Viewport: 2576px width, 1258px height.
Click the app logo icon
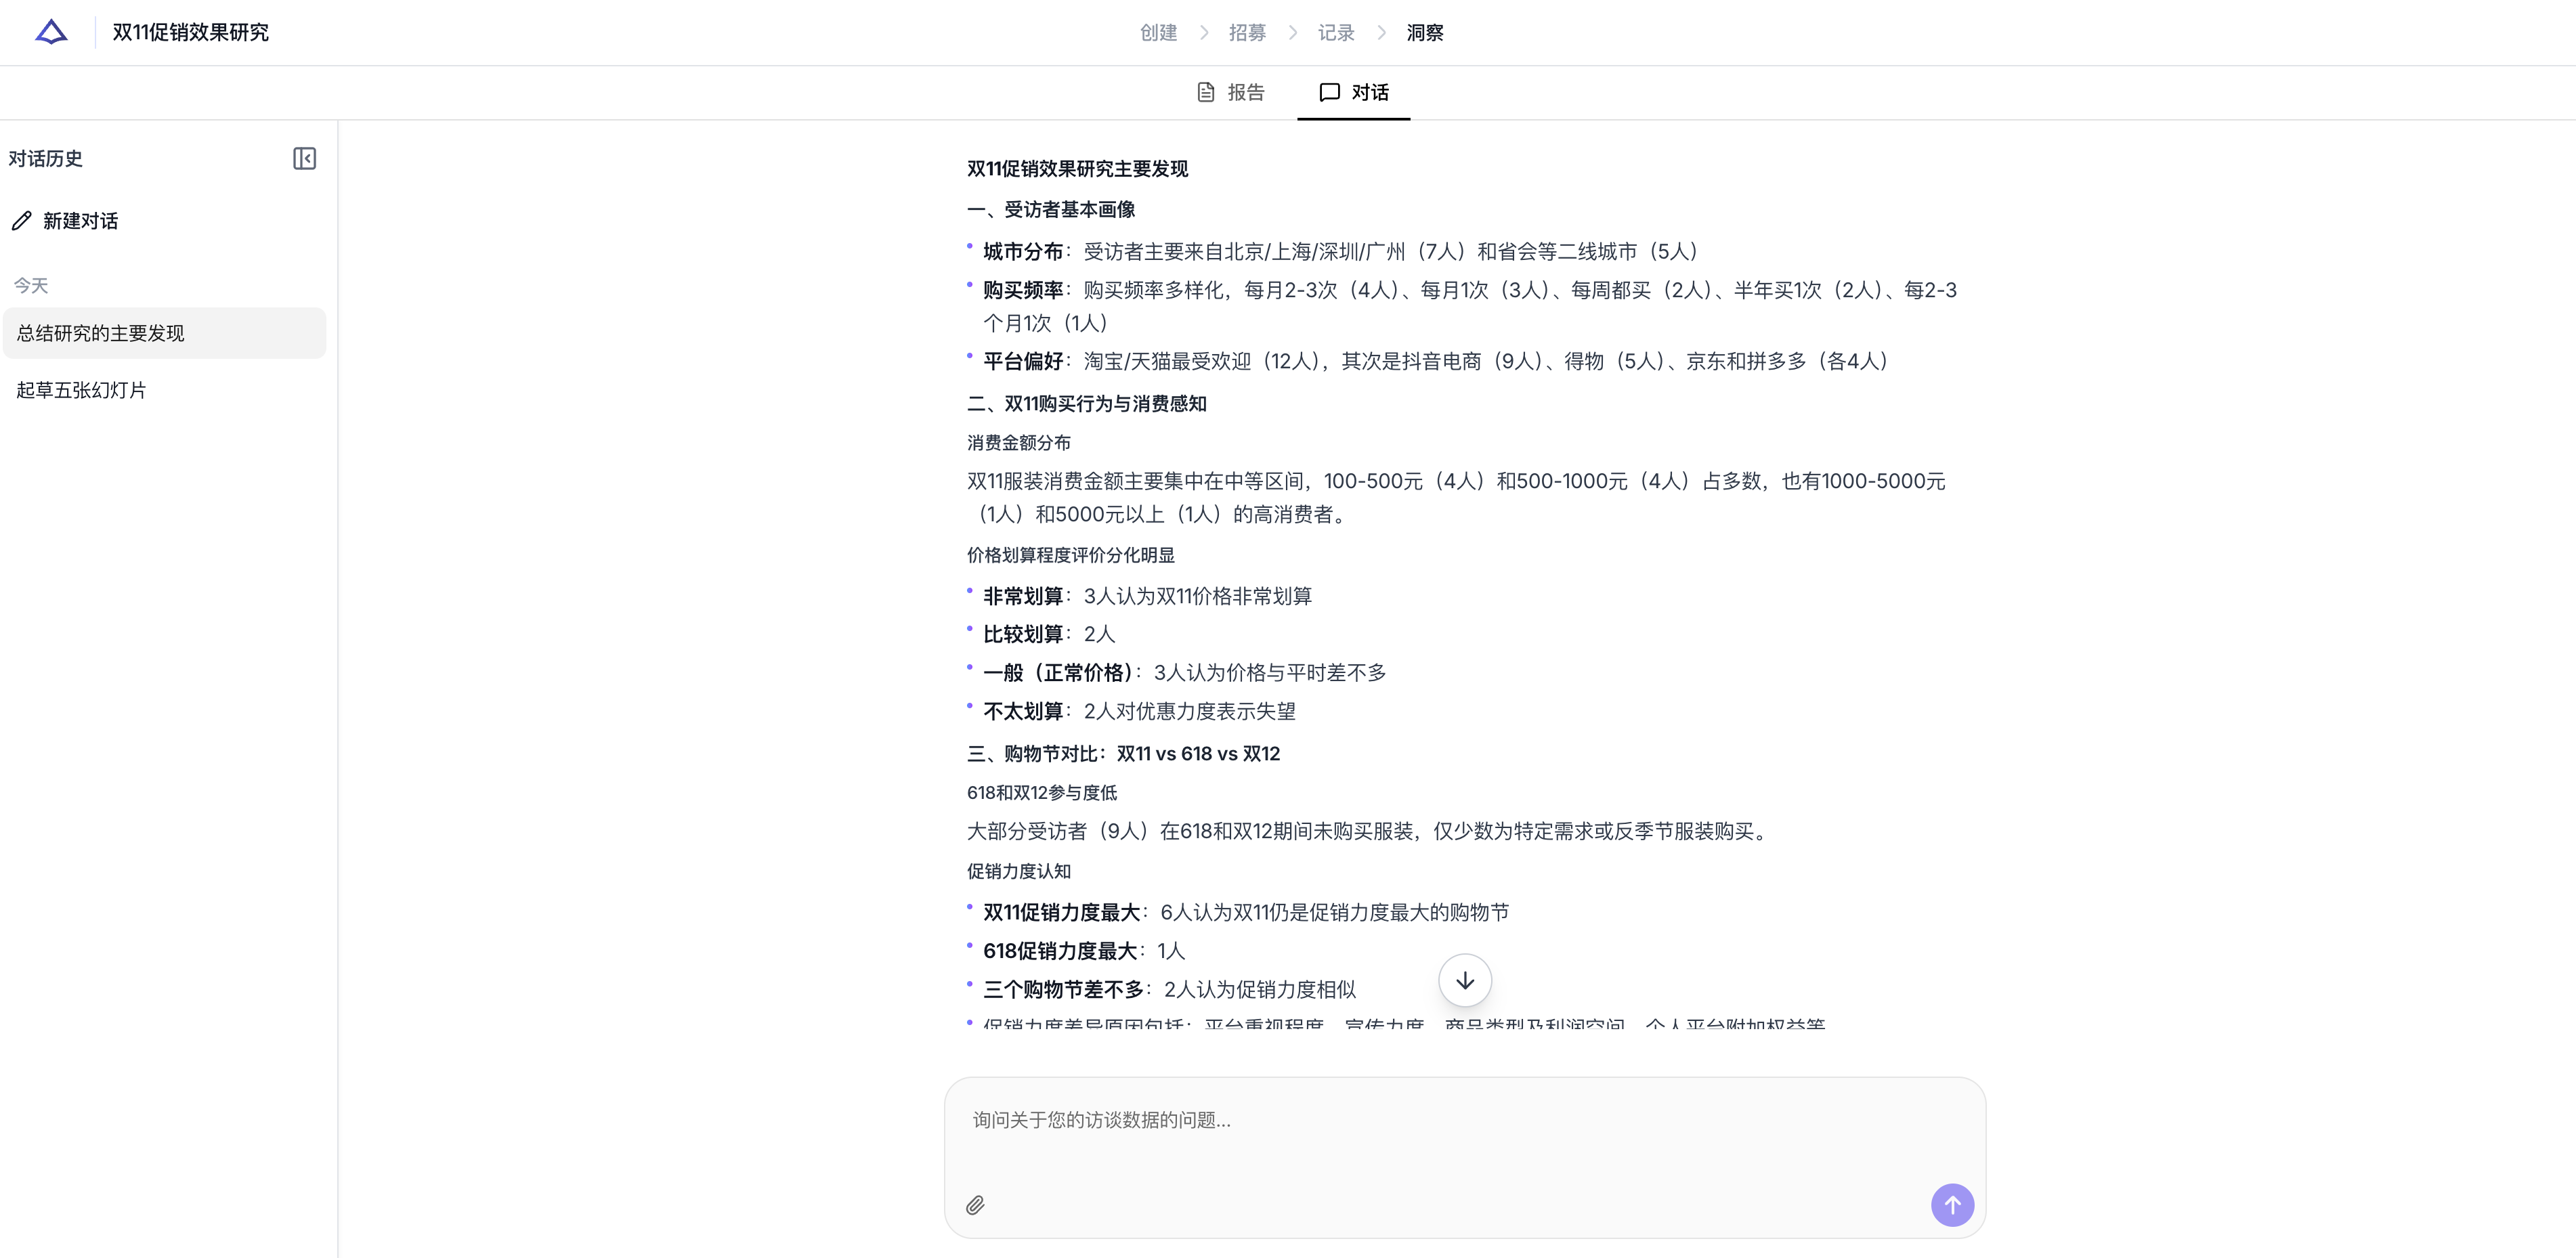click(x=51, y=32)
